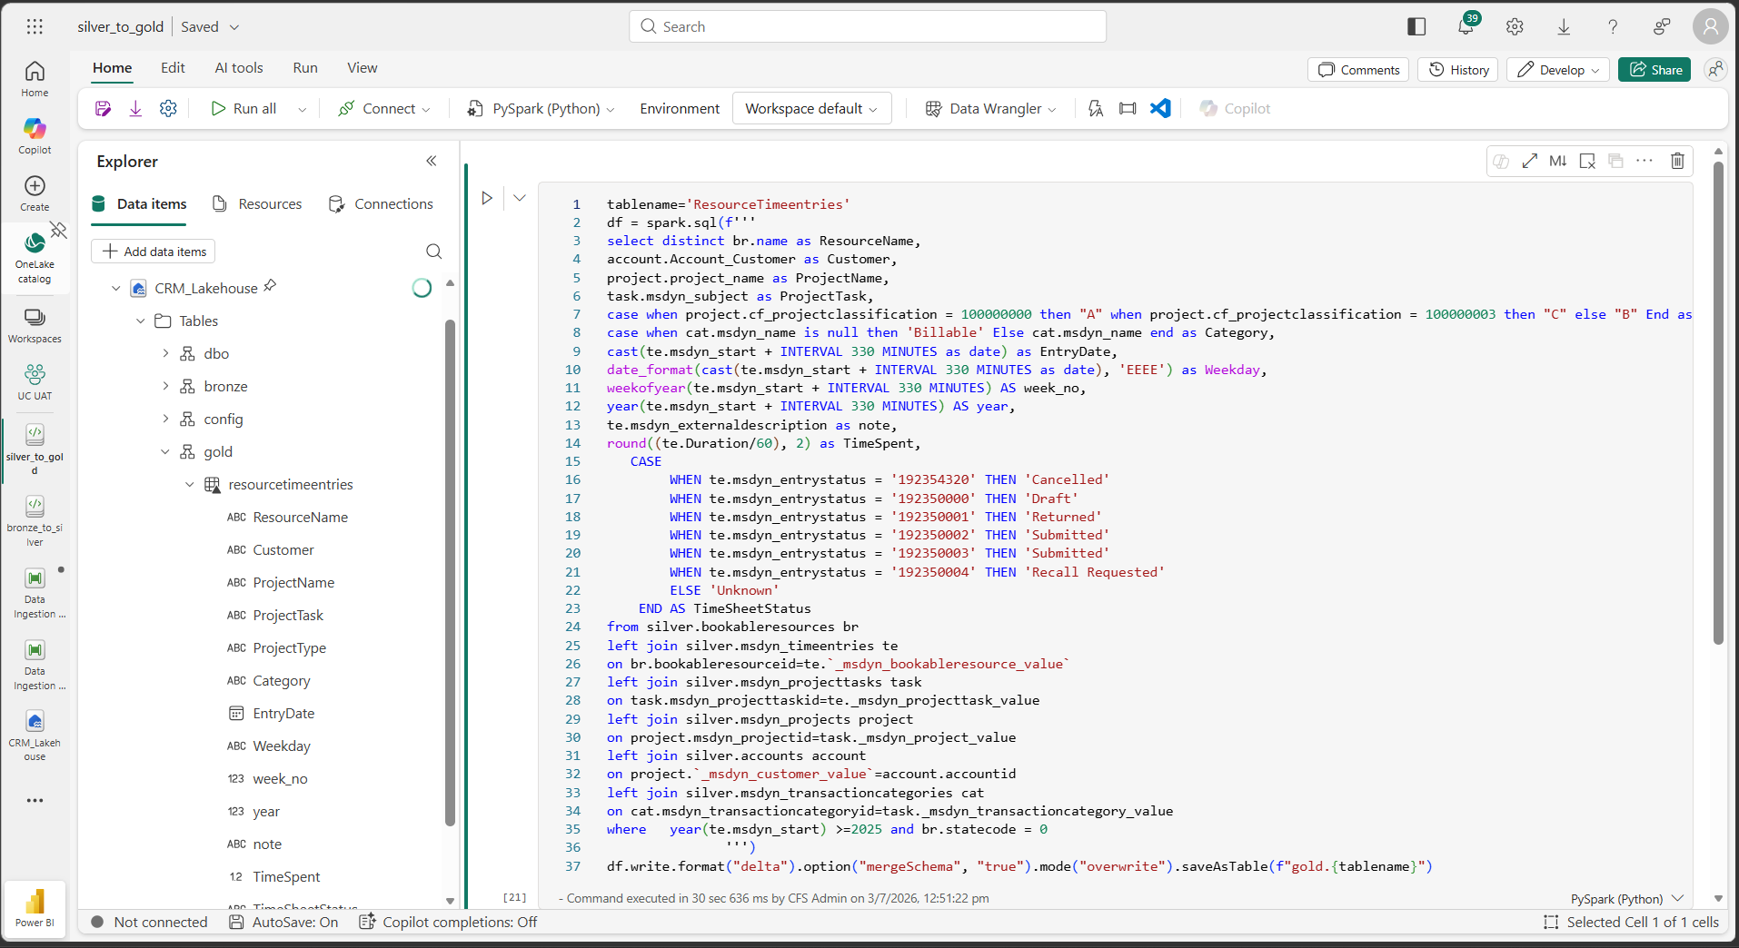
Task: Collapse the gold schema
Action: click(165, 451)
